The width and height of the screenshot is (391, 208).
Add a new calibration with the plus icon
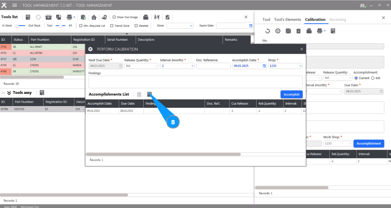[x=278, y=31]
